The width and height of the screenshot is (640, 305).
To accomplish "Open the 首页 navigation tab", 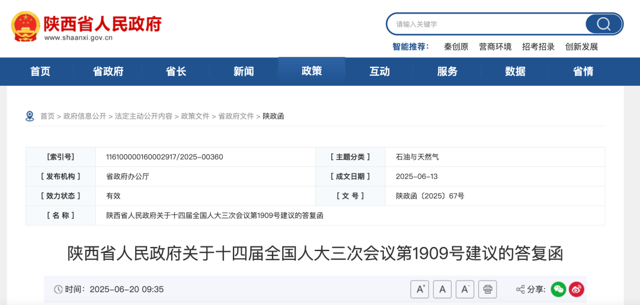I will pyautogui.click(x=40, y=72).
